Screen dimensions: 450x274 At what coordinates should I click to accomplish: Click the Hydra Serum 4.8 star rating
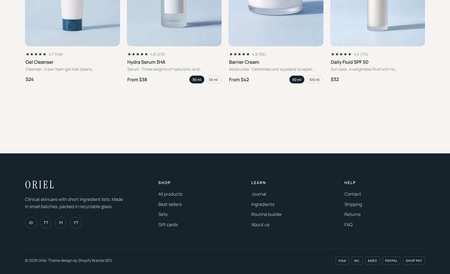(146, 54)
